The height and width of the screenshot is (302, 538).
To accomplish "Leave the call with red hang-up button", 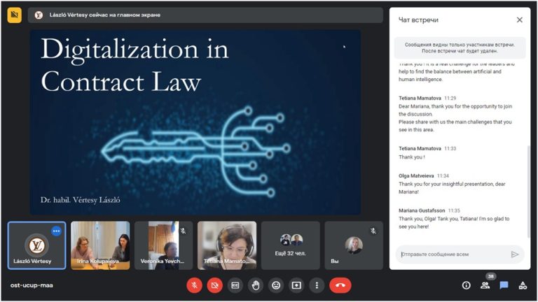I will (340, 285).
